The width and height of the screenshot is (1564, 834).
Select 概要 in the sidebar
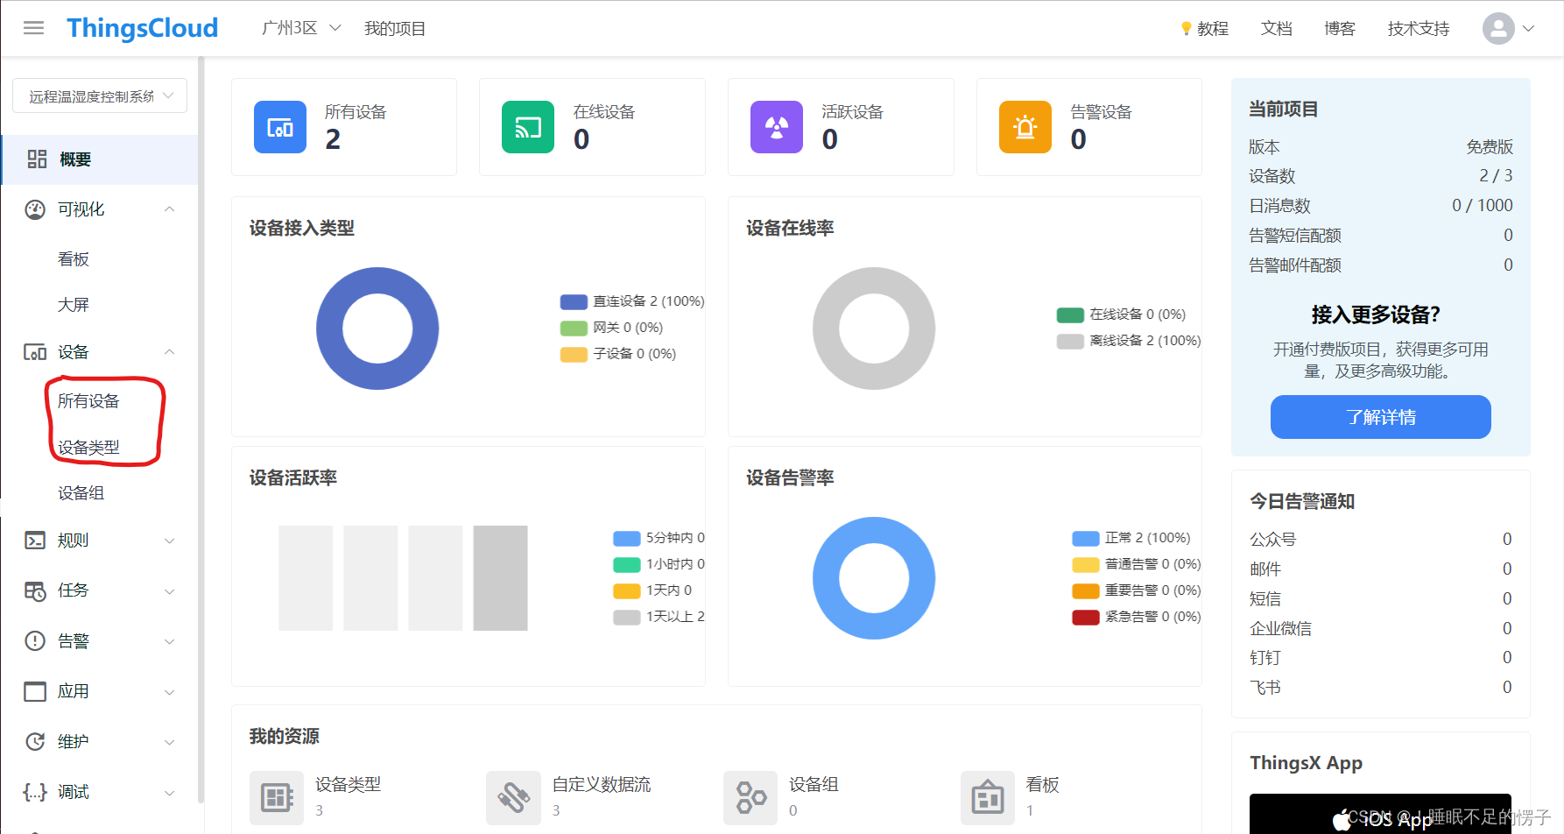point(100,159)
